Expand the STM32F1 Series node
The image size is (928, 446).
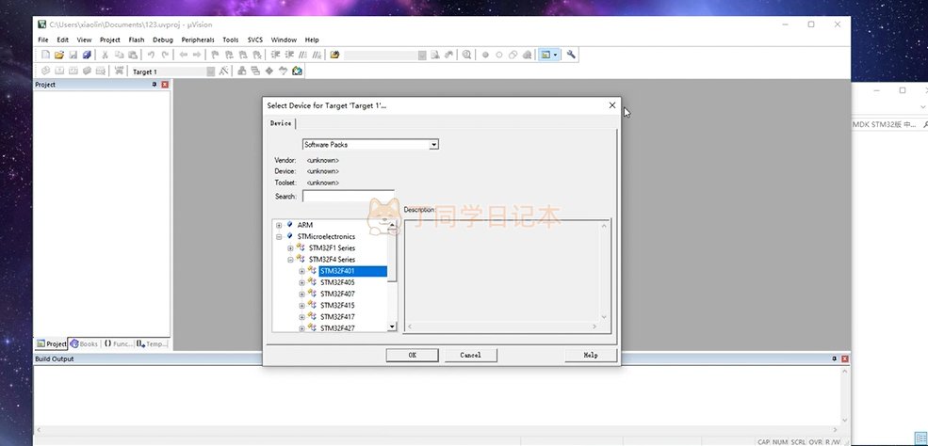coord(290,247)
